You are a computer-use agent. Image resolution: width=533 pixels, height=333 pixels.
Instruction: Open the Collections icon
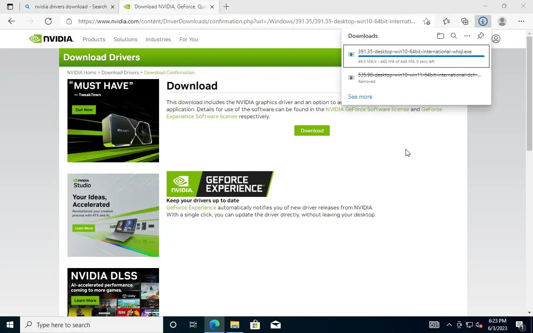point(465,21)
